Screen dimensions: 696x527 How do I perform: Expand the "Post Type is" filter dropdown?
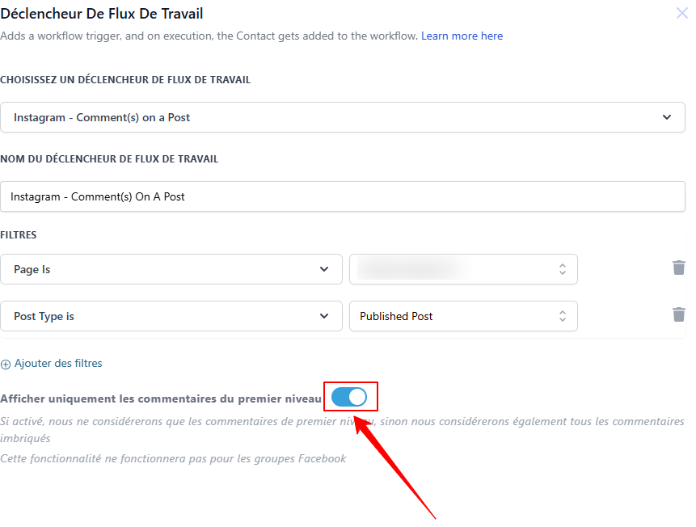click(x=171, y=316)
